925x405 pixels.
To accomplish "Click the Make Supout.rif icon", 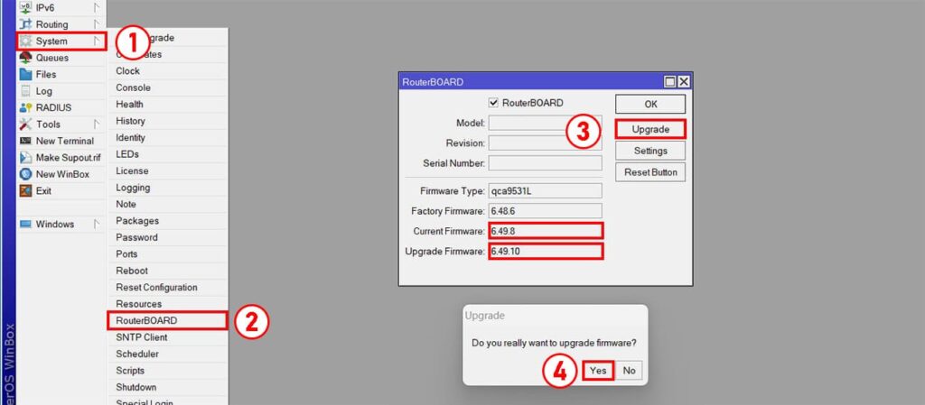I will (25, 158).
